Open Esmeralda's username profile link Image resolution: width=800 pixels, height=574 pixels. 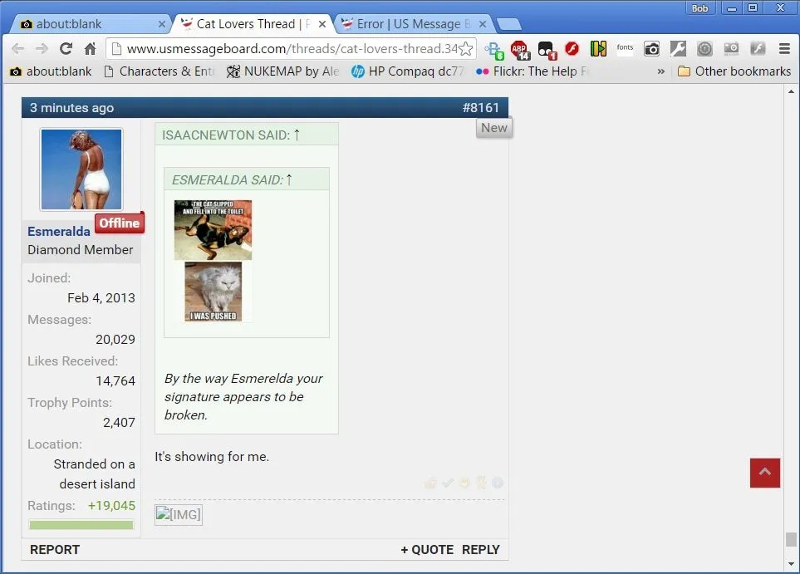click(59, 232)
